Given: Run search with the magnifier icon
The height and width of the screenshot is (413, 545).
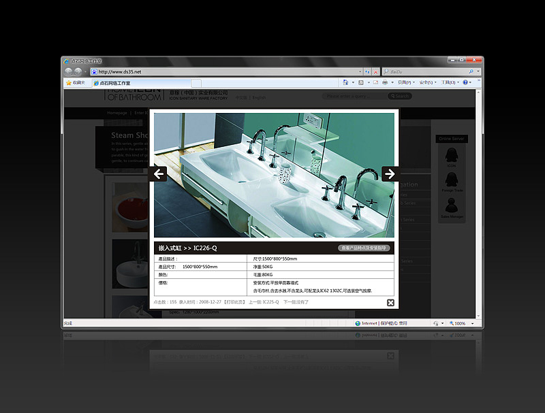Looking at the screenshot, I should [471, 71].
